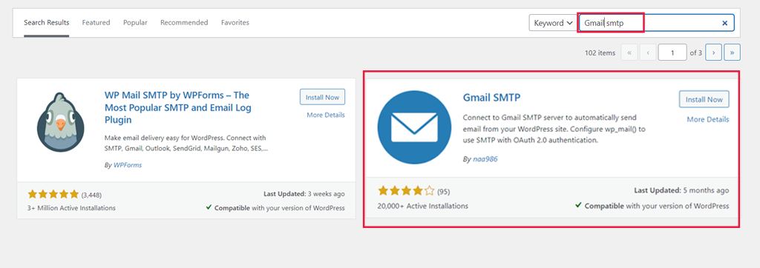The image size is (760, 268).
Task: Install the Gmail SMTP plugin
Action: (x=704, y=99)
